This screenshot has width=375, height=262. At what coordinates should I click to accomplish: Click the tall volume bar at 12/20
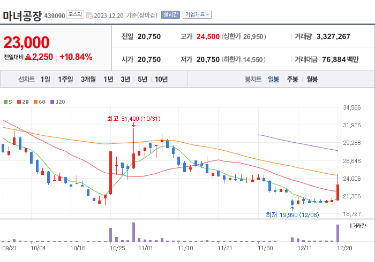337,233
